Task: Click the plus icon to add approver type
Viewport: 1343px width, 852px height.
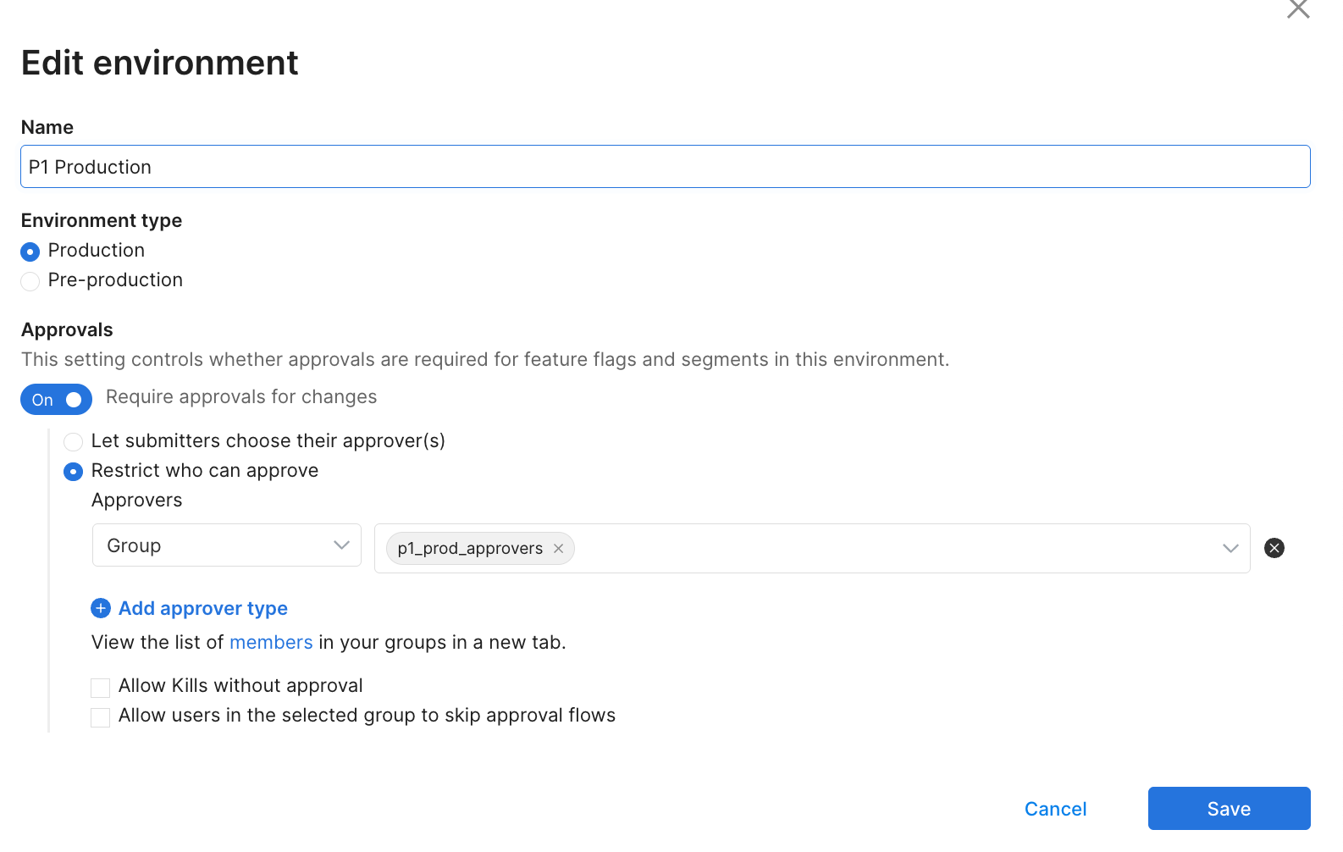Action: (101, 608)
